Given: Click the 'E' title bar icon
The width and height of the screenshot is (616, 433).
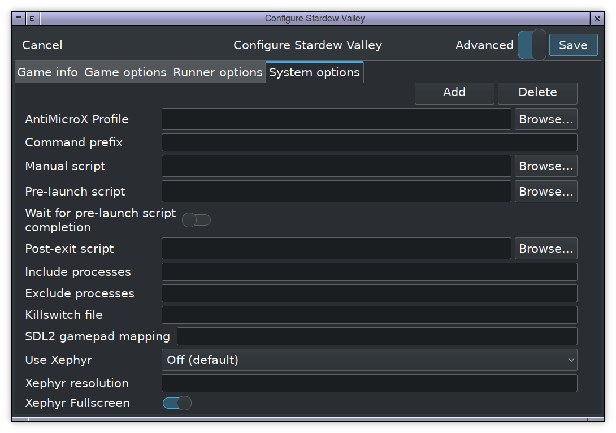Looking at the screenshot, I should pyautogui.click(x=32, y=19).
